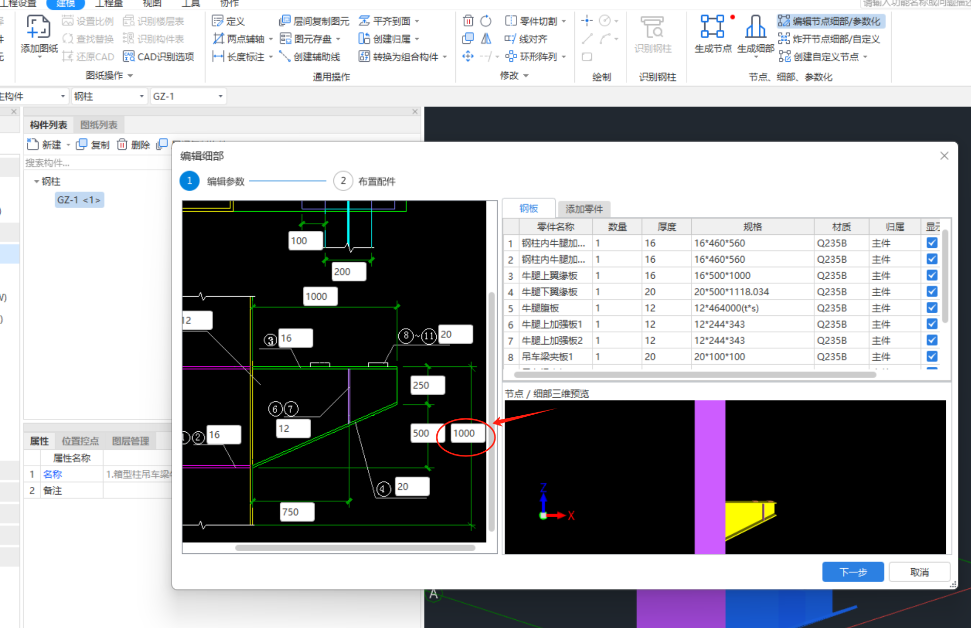This screenshot has width=971, height=628.
Task: Switch to 图纸列表 tab
Action: [99, 125]
